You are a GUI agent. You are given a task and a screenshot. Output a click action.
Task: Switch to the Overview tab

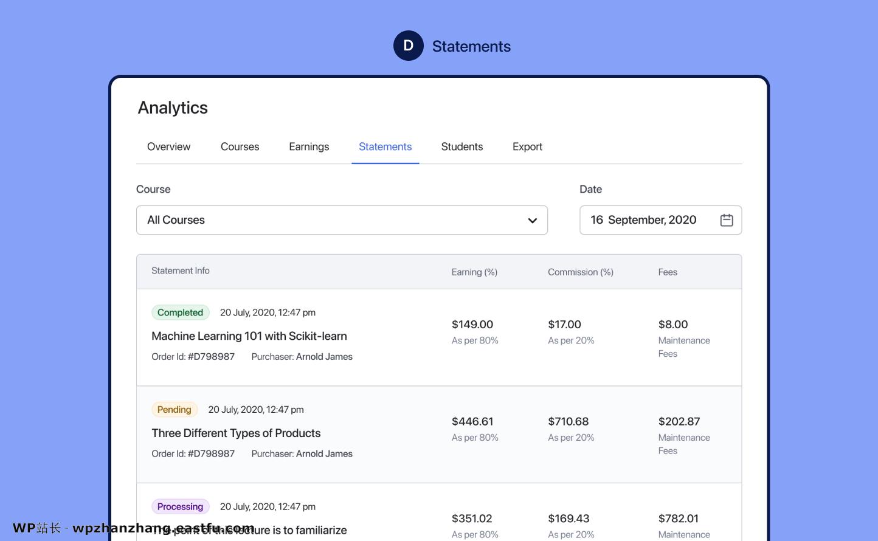click(x=168, y=146)
